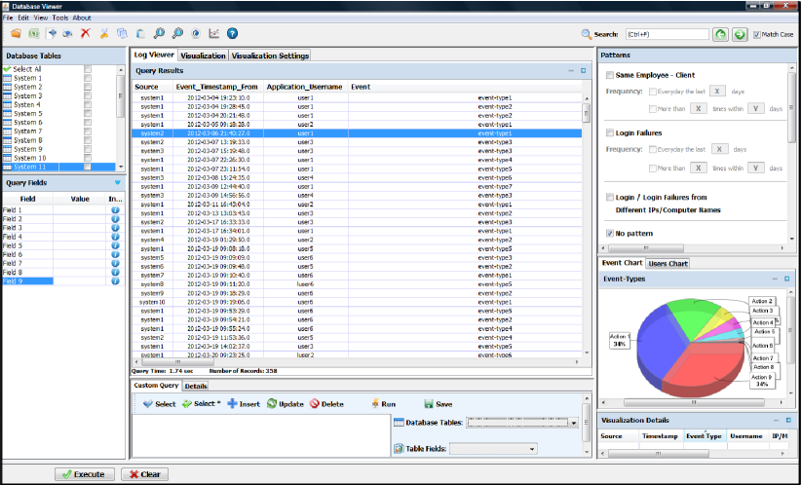The width and height of the screenshot is (801, 485).
Task: Switch to the Visualization Settings tab
Action: (271, 56)
